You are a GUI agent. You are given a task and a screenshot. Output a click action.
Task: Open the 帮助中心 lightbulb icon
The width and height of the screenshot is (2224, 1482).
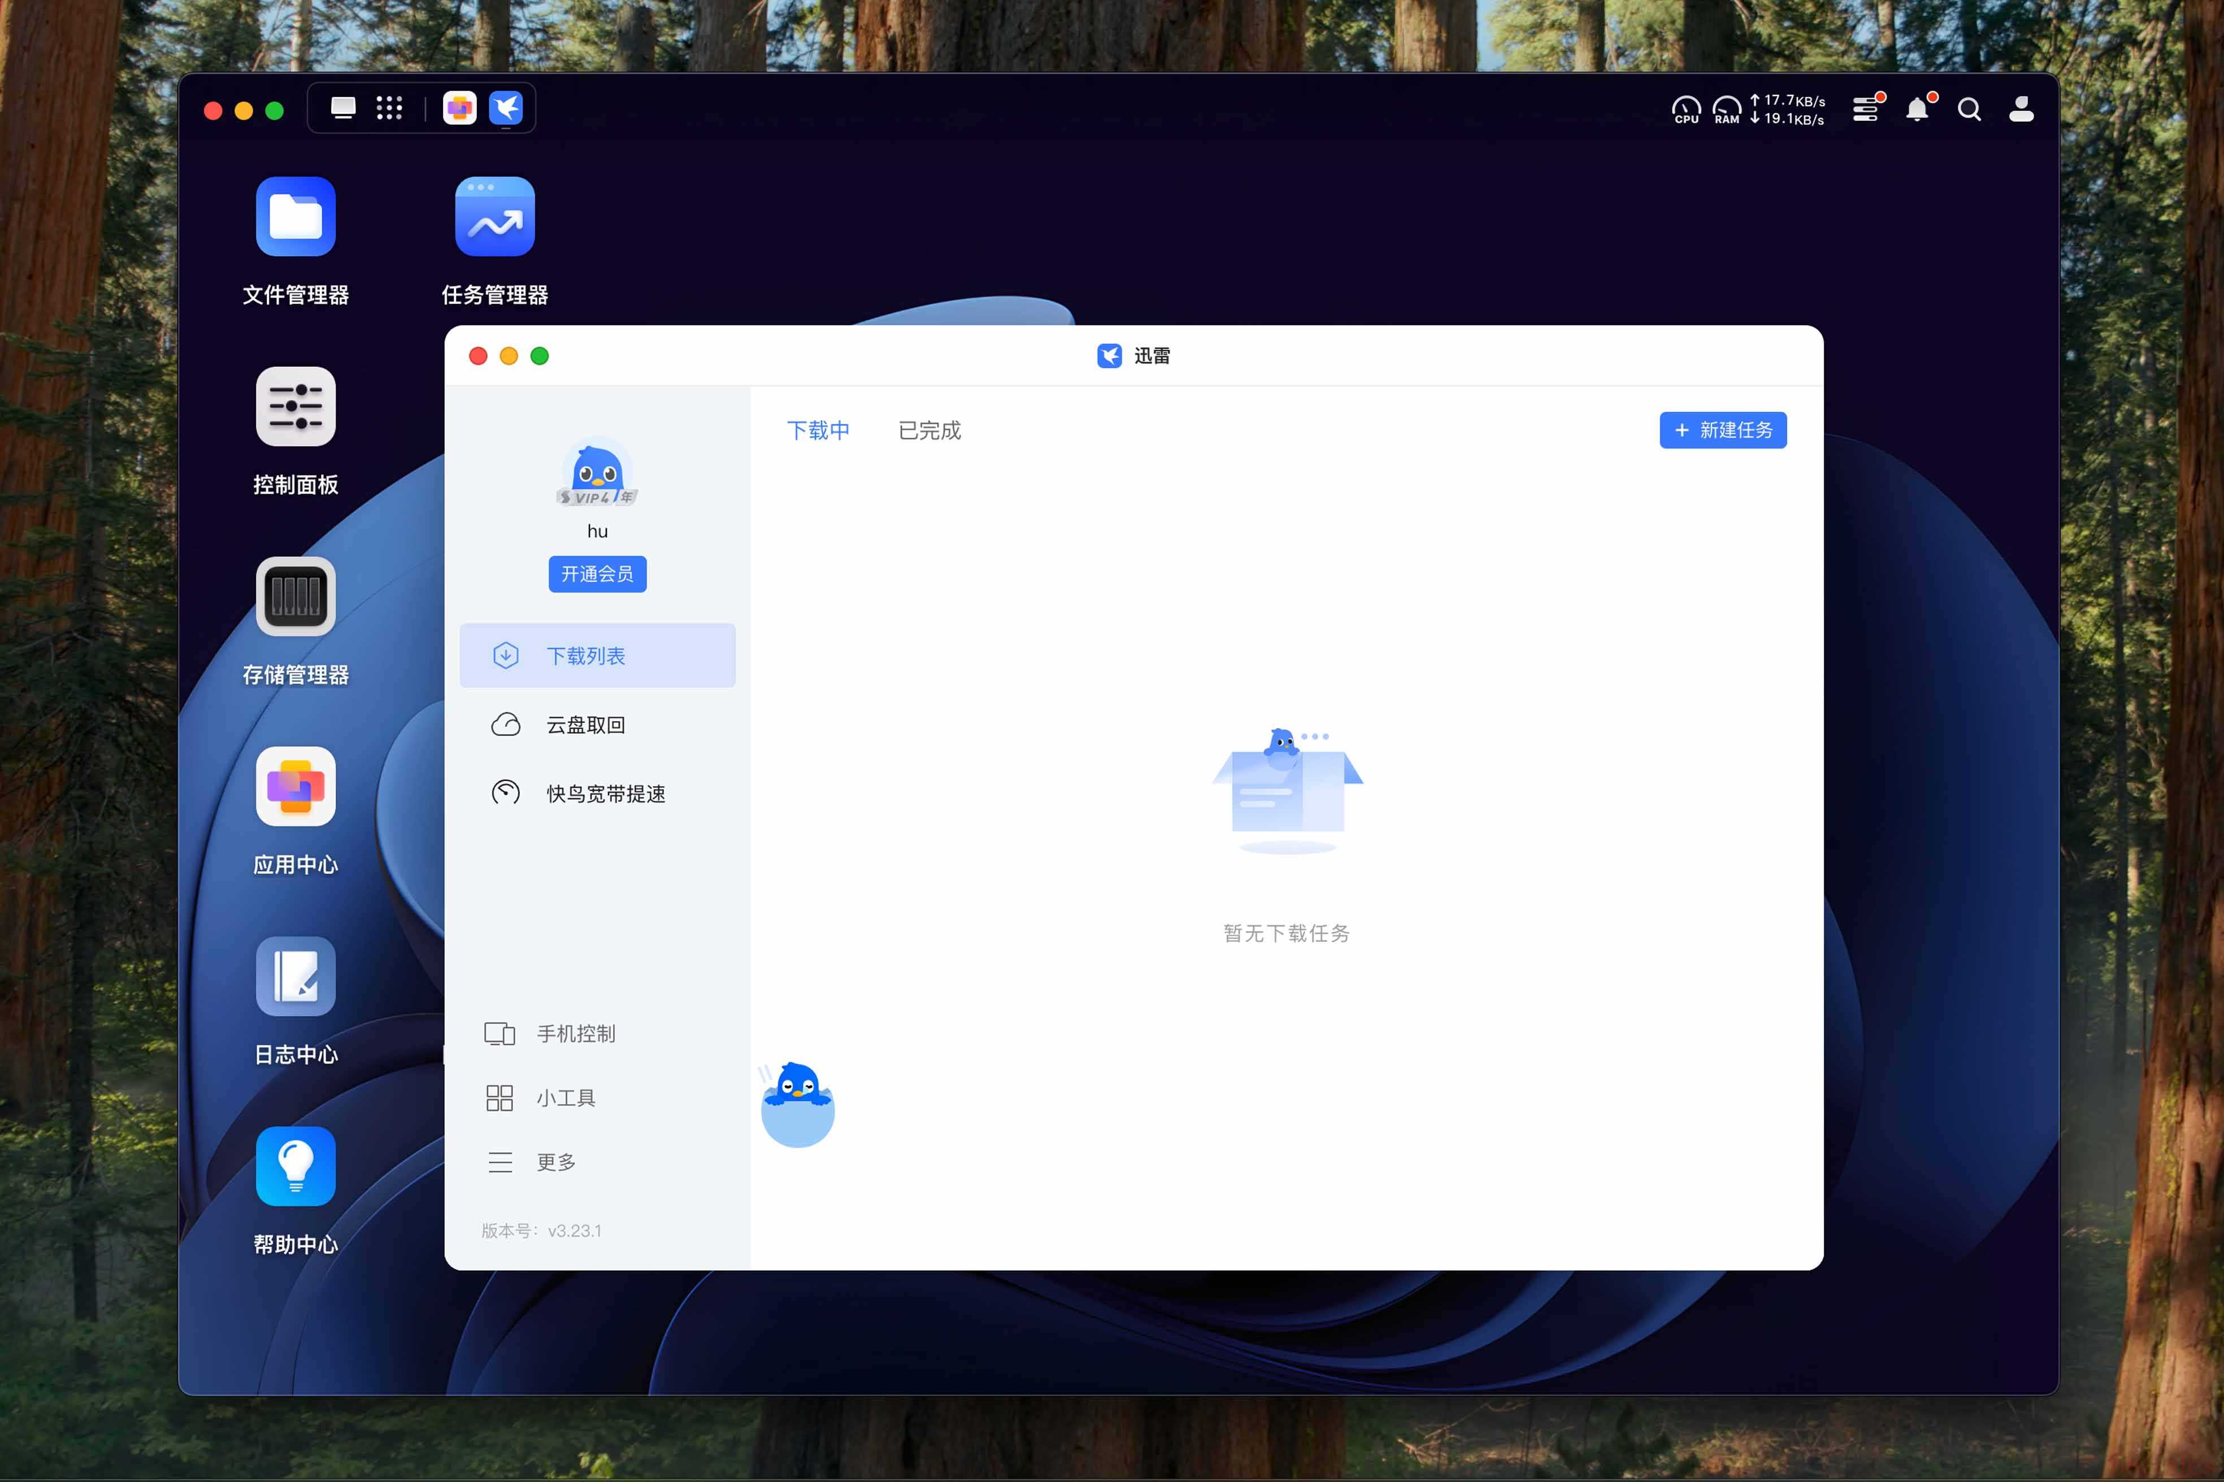click(295, 1166)
